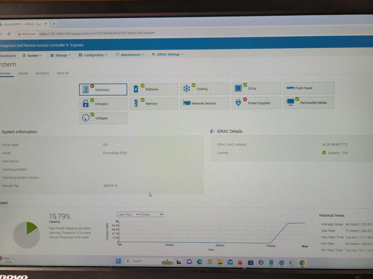Open File Explorer from taskbar
373x279 pixels.
pyautogui.click(x=220, y=262)
